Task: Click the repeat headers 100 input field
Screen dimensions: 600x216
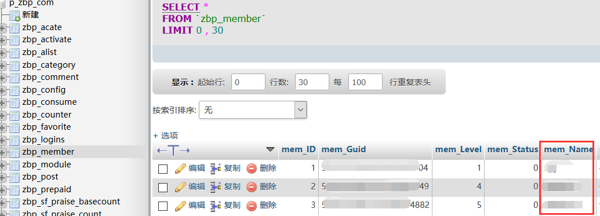Action: [x=365, y=82]
